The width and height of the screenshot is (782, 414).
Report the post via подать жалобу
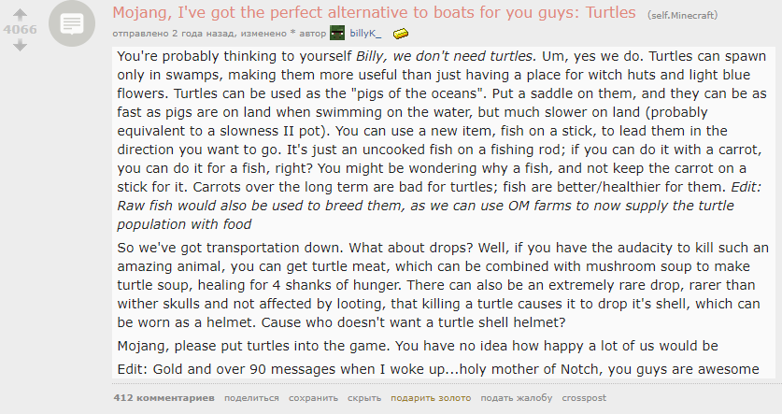click(x=517, y=397)
